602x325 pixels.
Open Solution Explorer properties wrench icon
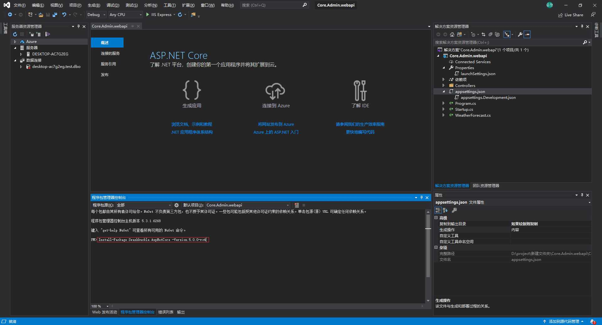520,34
